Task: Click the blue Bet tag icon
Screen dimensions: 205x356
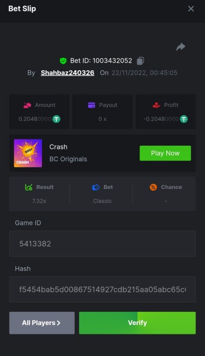Action: point(96,187)
